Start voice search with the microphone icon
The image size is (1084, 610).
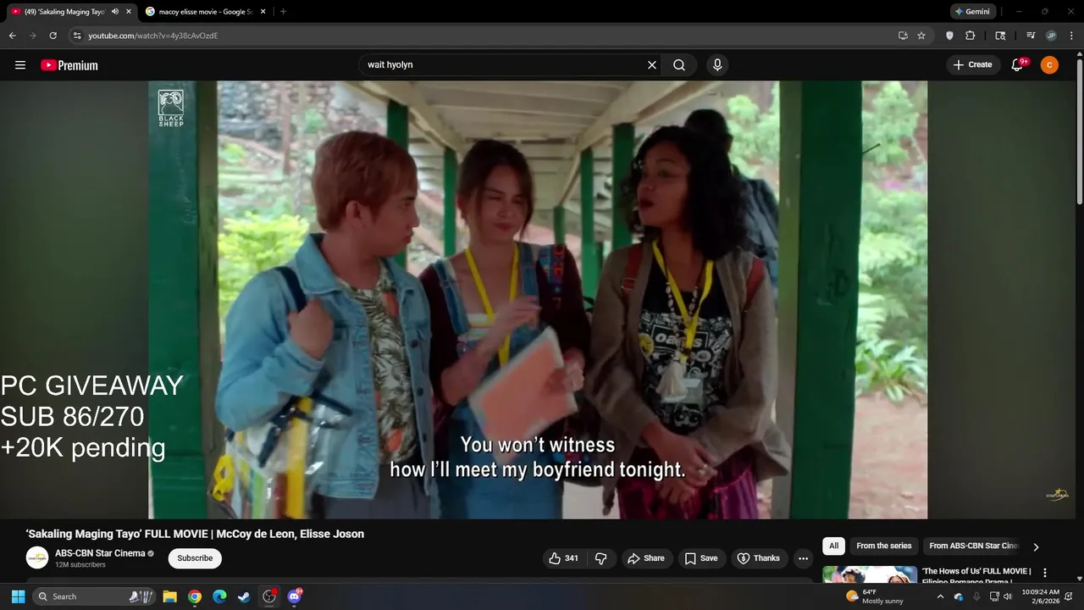coord(717,65)
